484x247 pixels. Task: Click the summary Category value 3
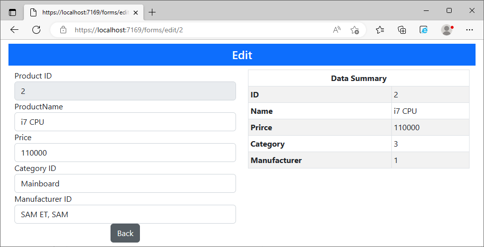[x=396, y=144]
